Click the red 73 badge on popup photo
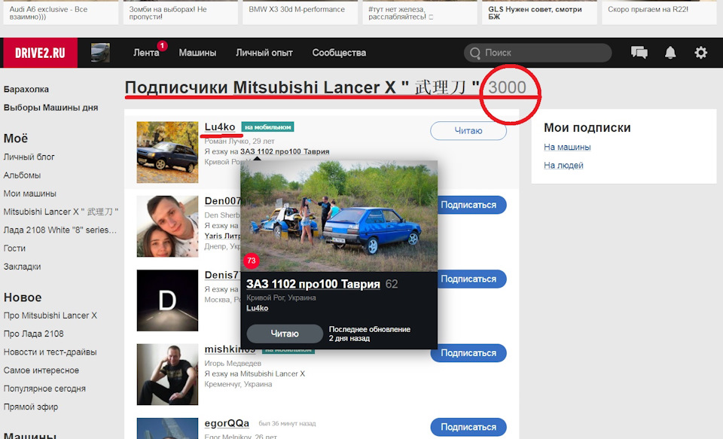723x439 pixels. 252,261
